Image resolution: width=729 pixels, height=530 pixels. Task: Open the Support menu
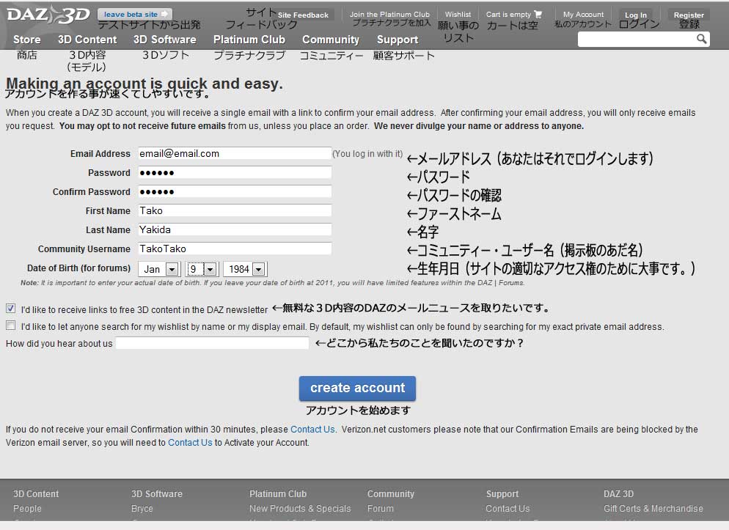click(398, 40)
